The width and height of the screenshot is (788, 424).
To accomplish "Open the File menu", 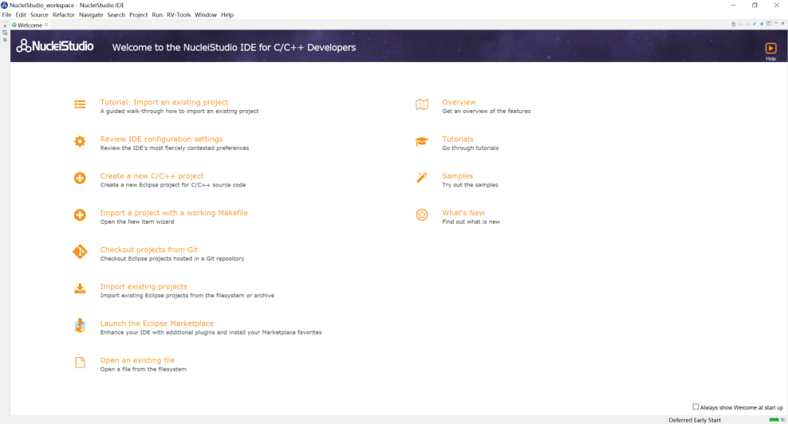I will pyautogui.click(x=7, y=15).
